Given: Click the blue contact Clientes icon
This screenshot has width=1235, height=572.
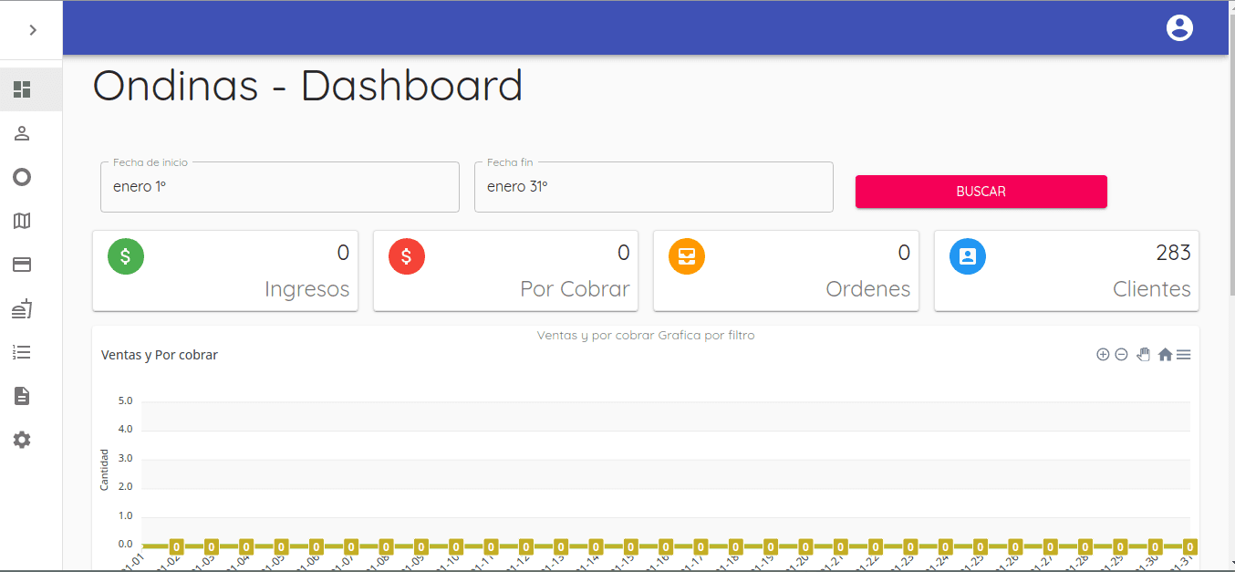Looking at the screenshot, I should (968, 256).
